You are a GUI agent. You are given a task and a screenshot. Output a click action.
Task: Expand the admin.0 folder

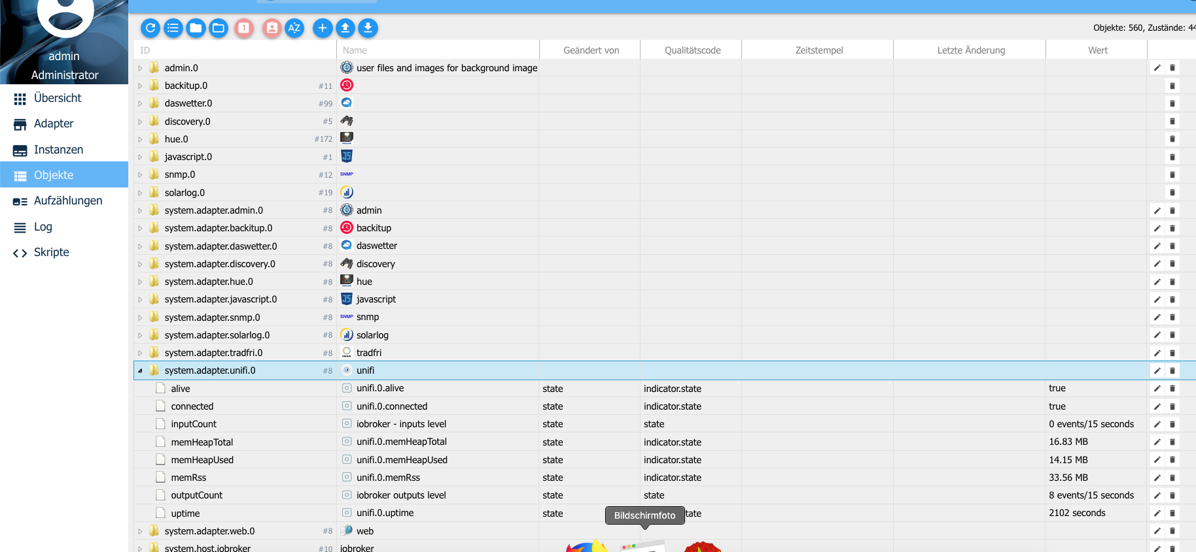[x=140, y=68]
